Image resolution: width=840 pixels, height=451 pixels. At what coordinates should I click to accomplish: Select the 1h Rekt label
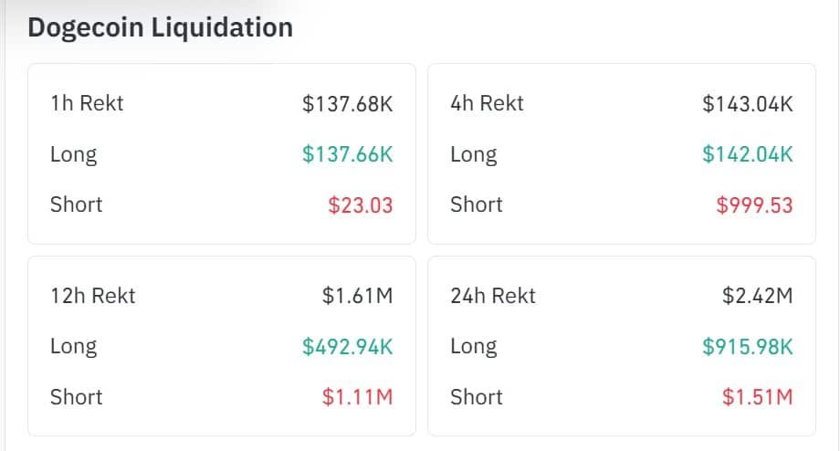pyautogui.click(x=87, y=103)
